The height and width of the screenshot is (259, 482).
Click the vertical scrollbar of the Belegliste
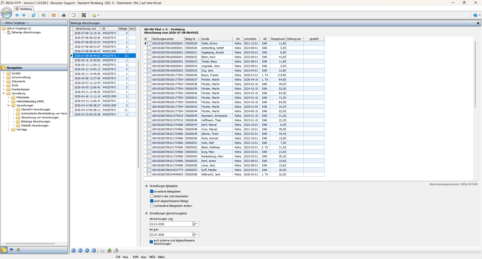click(475, 74)
